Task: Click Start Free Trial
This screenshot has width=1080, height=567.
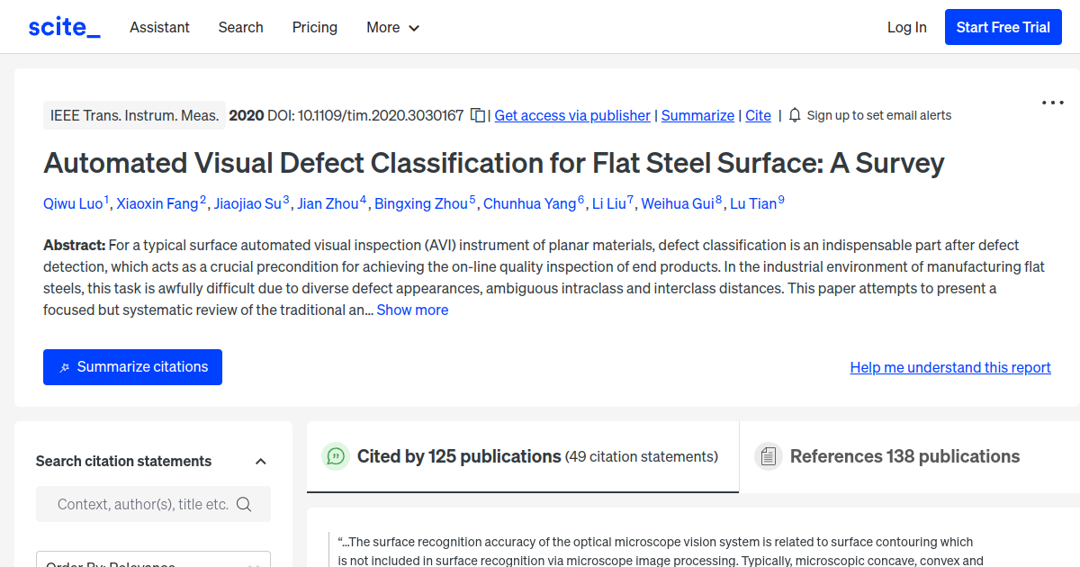Action: click(1003, 27)
